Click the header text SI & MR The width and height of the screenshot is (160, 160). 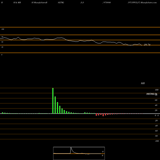coord(17,3)
